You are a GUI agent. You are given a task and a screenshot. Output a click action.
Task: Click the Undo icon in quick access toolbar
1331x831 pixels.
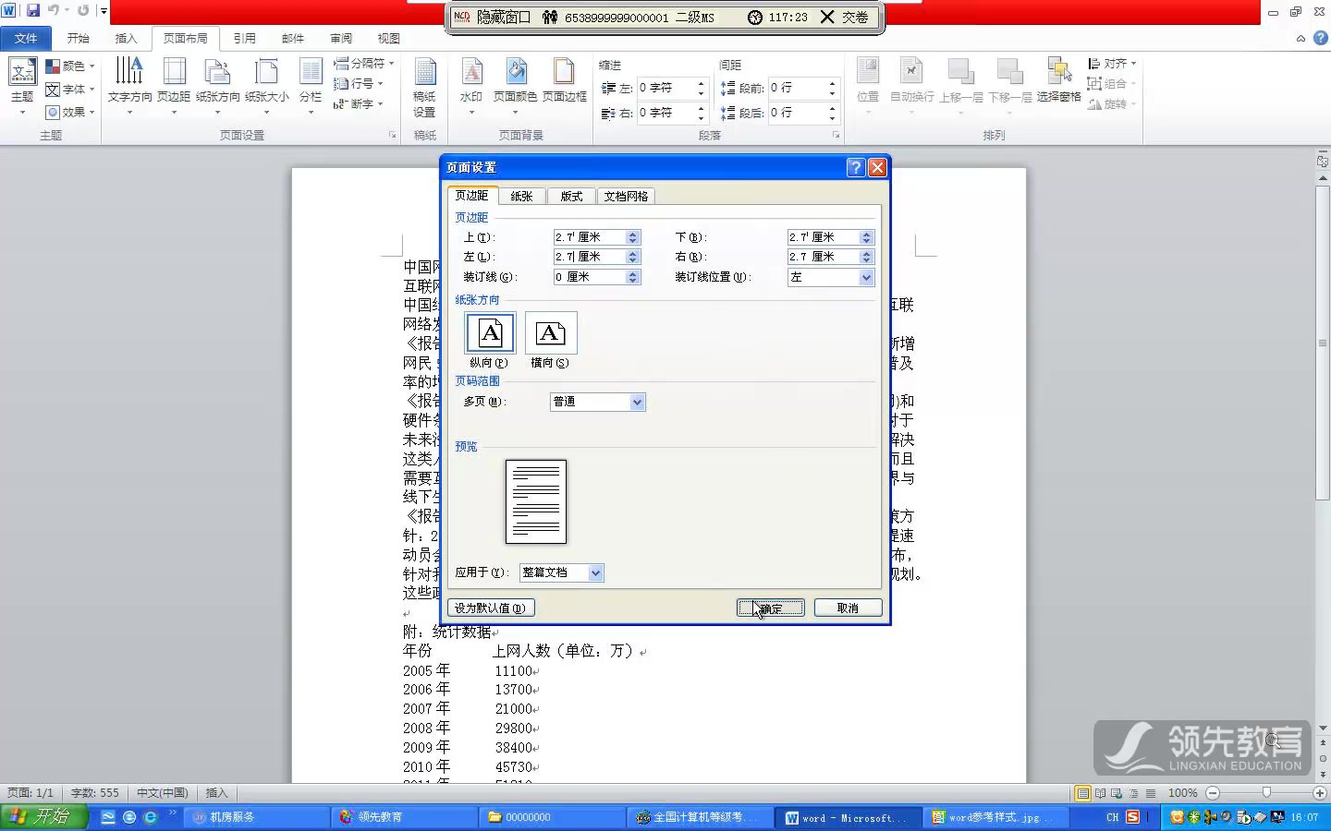tap(54, 10)
